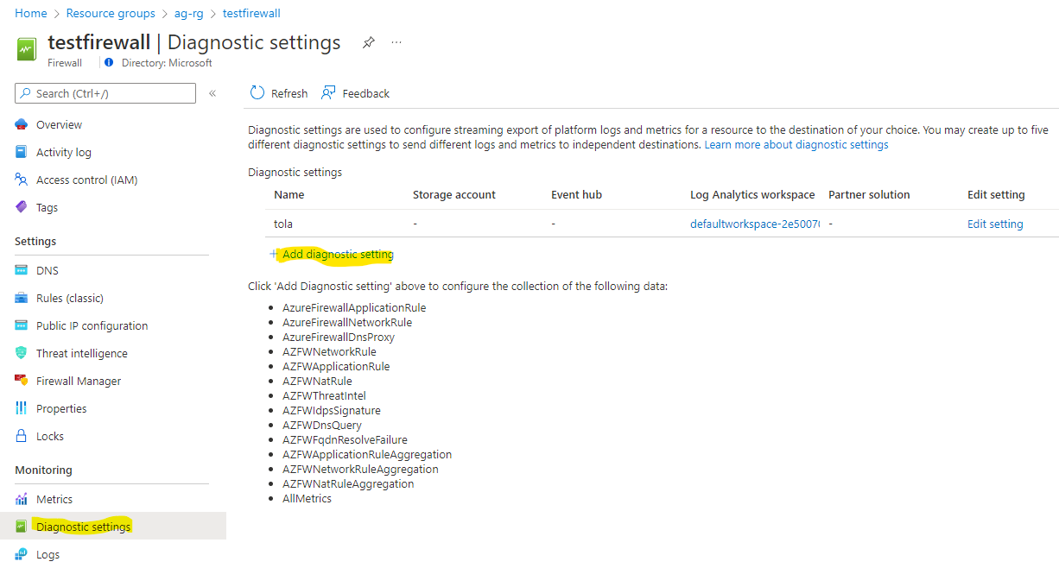Image resolution: width=1059 pixels, height=568 pixels.
Task: Click the Threat intelligence shield icon
Action: click(22, 353)
